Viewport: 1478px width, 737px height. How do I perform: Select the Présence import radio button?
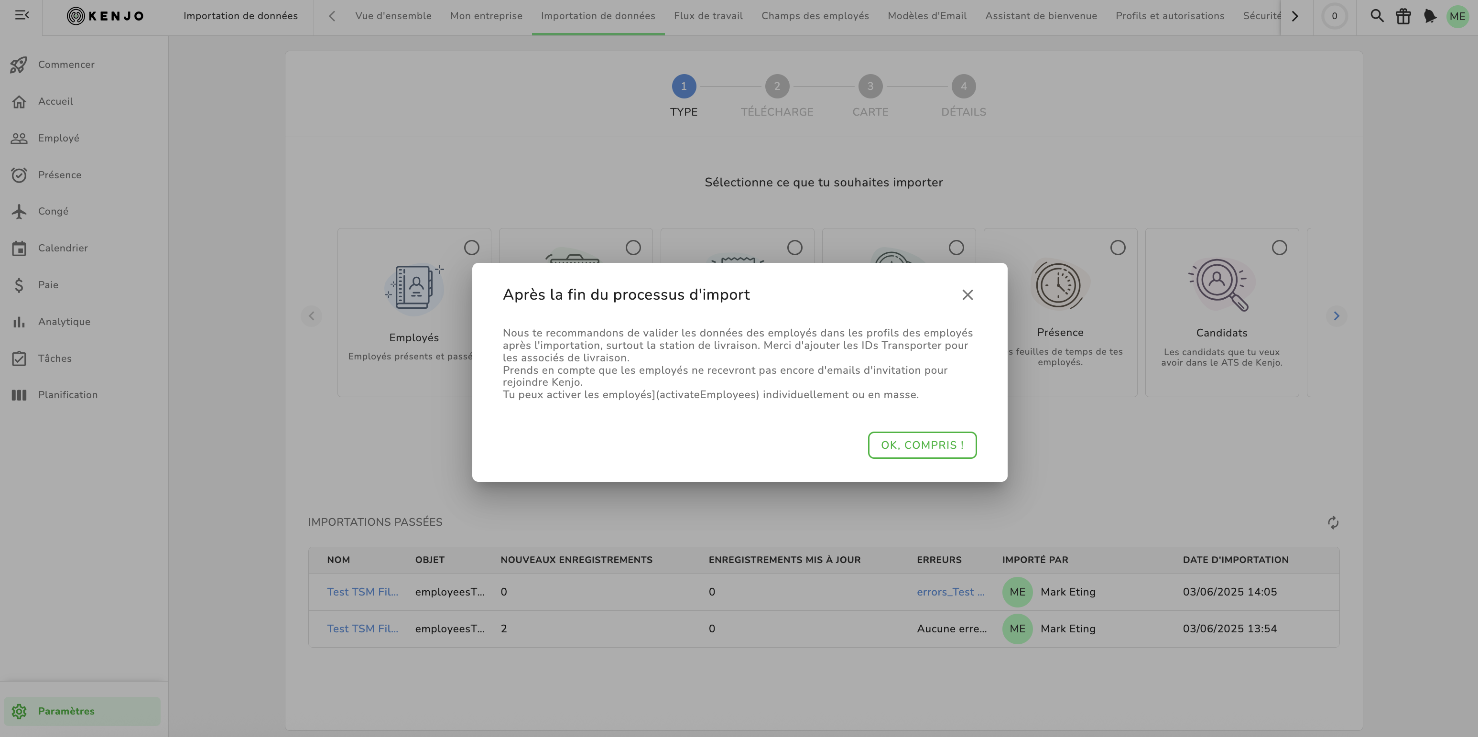[x=1117, y=248]
